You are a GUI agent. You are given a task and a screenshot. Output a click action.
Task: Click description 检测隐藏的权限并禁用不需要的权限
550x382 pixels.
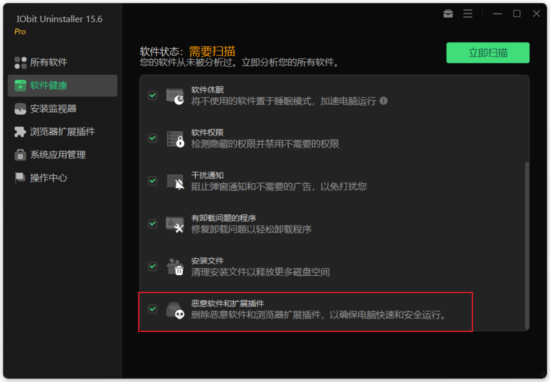pos(265,144)
